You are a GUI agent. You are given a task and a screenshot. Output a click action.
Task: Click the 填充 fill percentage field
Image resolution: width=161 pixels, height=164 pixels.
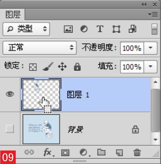tap(132, 67)
